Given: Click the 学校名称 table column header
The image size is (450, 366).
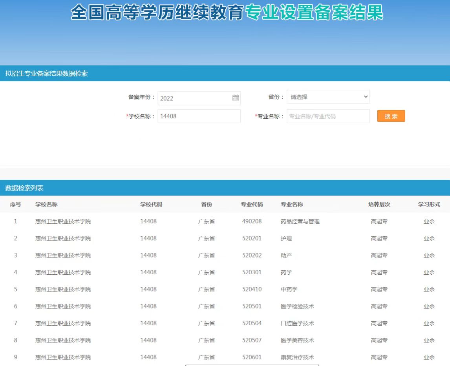Looking at the screenshot, I should (x=46, y=204).
